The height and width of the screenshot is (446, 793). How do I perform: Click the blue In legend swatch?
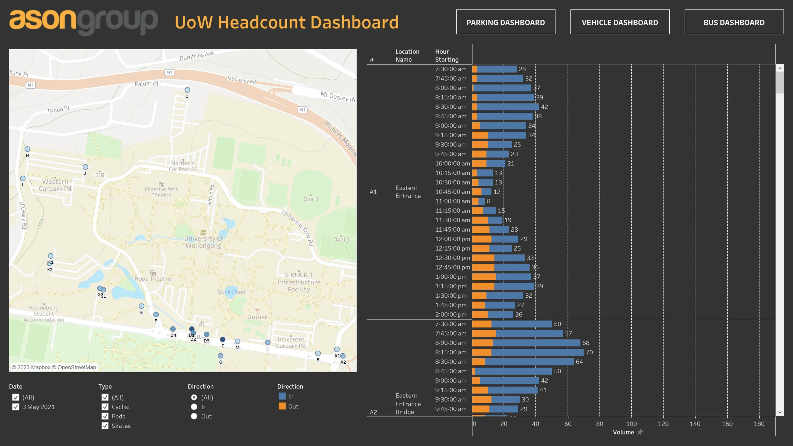(282, 396)
